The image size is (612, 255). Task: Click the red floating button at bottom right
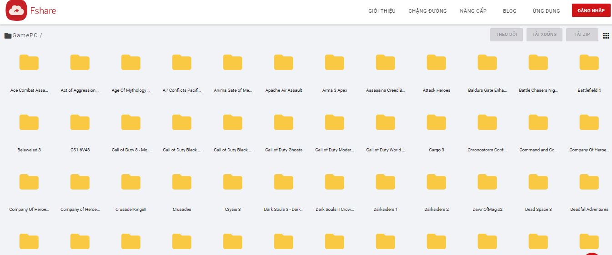(592, 254)
